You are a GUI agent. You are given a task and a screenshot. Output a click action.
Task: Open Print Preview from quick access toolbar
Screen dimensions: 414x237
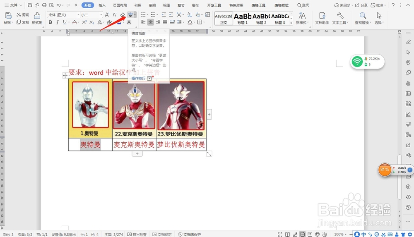51,5
